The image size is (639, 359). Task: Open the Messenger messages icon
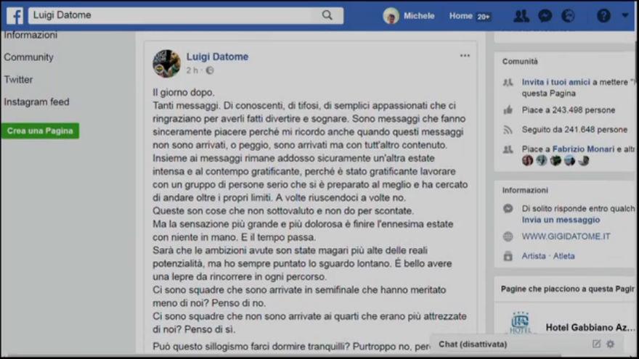click(x=545, y=16)
